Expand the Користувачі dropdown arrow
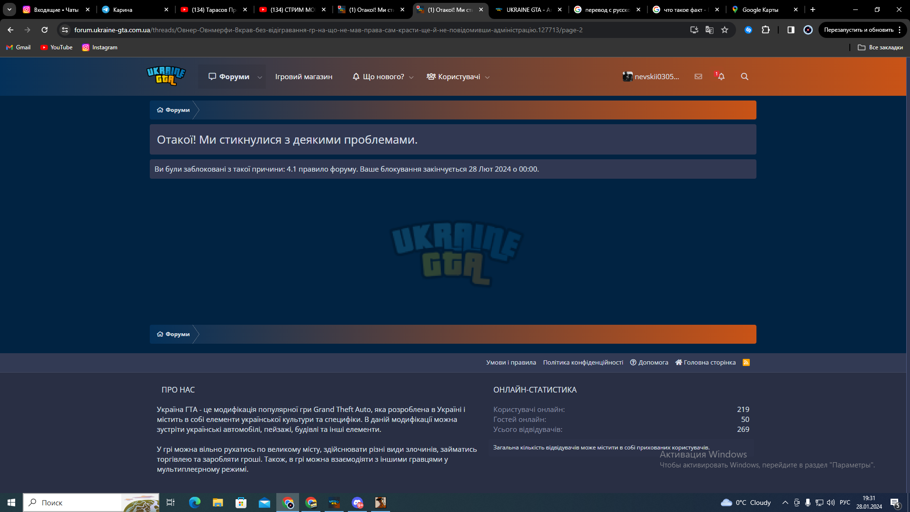The height and width of the screenshot is (512, 910). 487,77
